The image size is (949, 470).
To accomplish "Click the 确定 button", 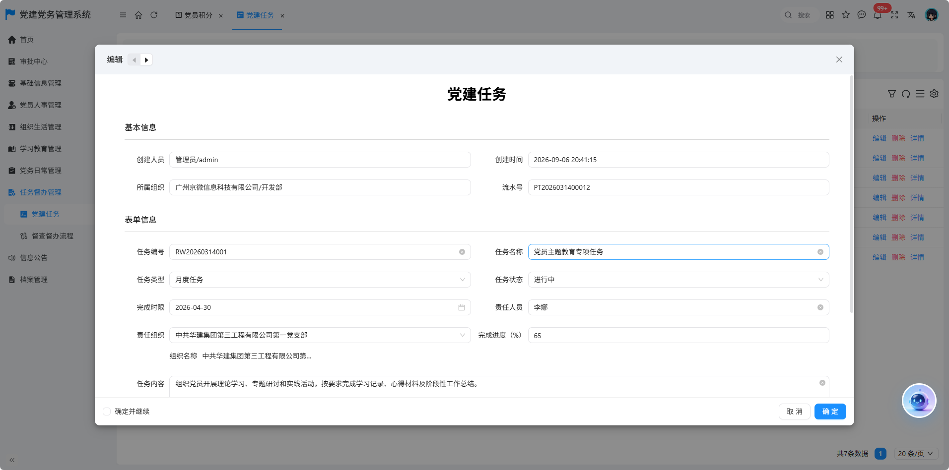I will (x=830, y=411).
